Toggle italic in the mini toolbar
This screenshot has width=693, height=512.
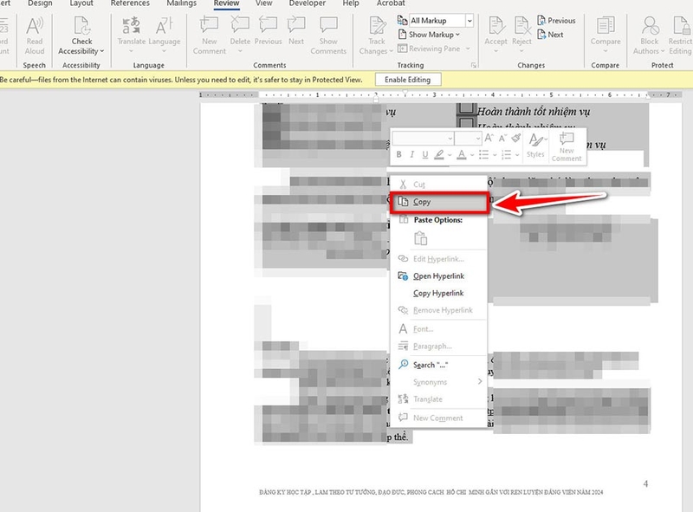pyautogui.click(x=412, y=154)
